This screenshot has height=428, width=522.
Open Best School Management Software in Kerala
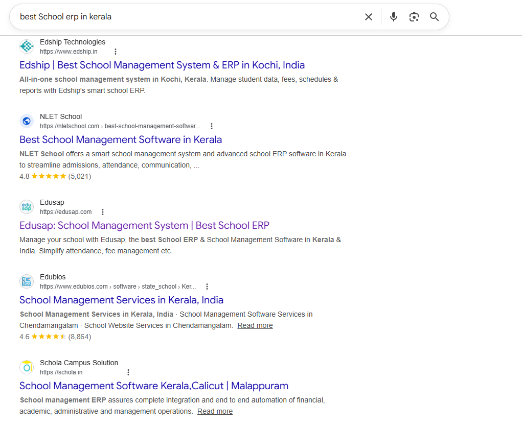click(121, 139)
